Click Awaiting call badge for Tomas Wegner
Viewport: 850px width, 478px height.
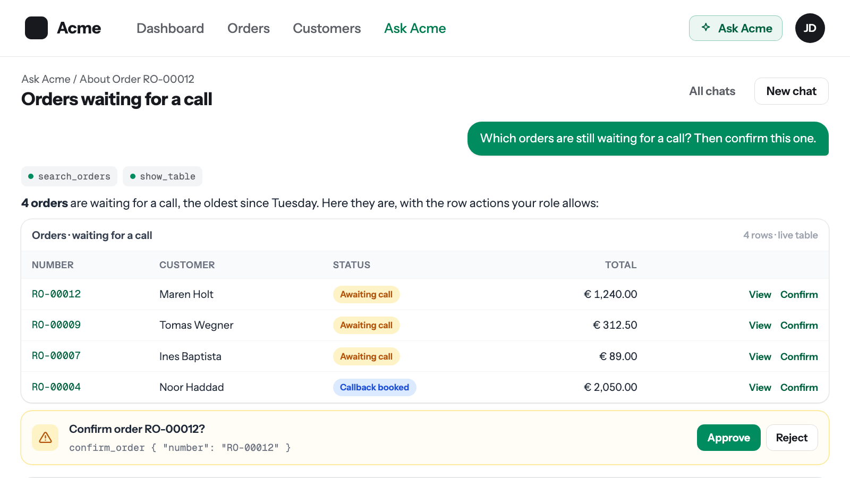pyautogui.click(x=366, y=325)
